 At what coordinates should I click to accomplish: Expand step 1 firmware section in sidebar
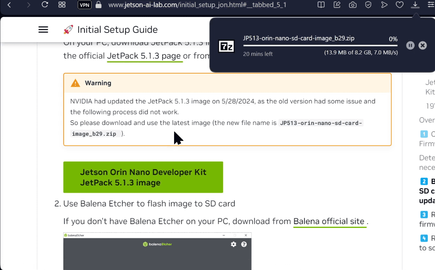(x=427, y=139)
